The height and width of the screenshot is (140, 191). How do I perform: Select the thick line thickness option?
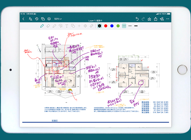(136, 26)
